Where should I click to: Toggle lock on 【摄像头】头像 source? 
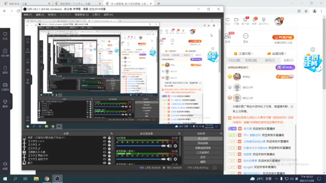coord(109,152)
